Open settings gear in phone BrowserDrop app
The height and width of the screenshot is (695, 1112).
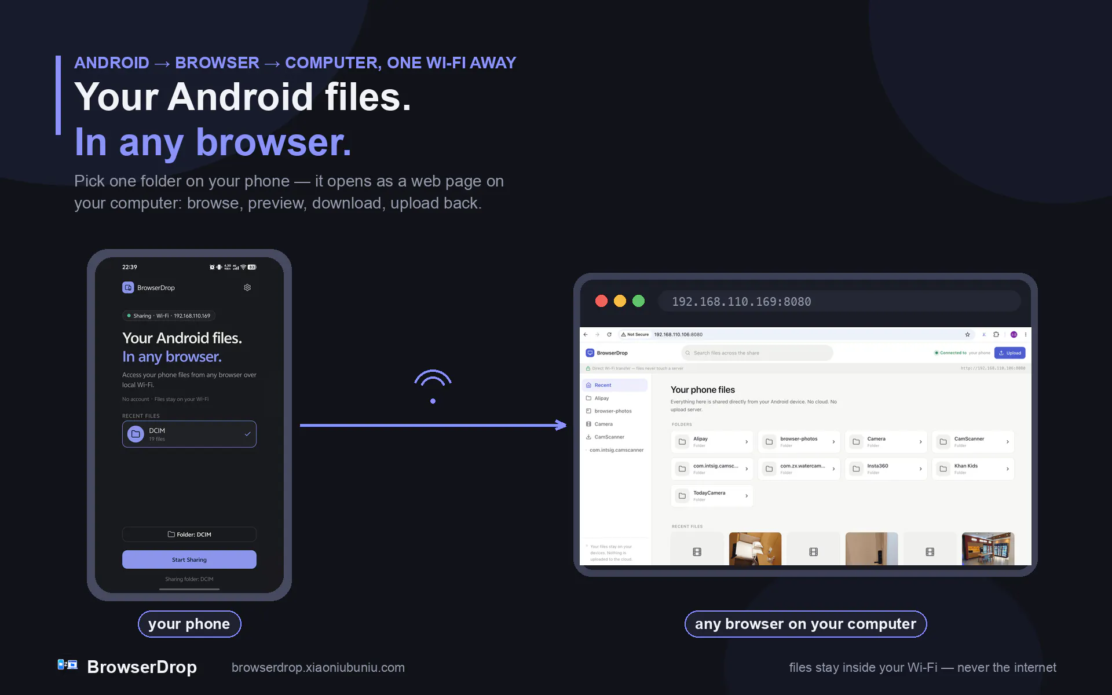pyautogui.click(x=247, y=287)
